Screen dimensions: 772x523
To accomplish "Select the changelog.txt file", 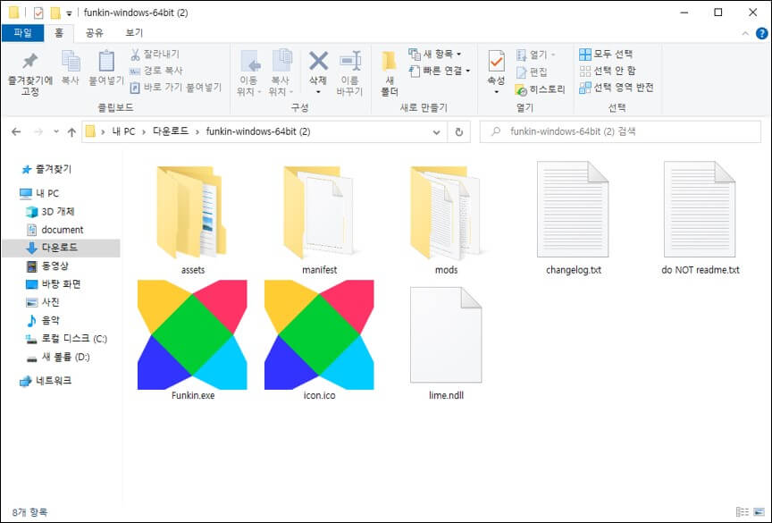I will coord(573,219).
